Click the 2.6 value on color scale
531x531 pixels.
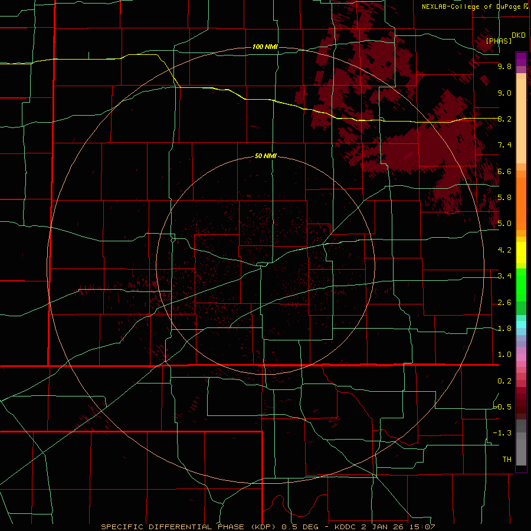(504, 303)
